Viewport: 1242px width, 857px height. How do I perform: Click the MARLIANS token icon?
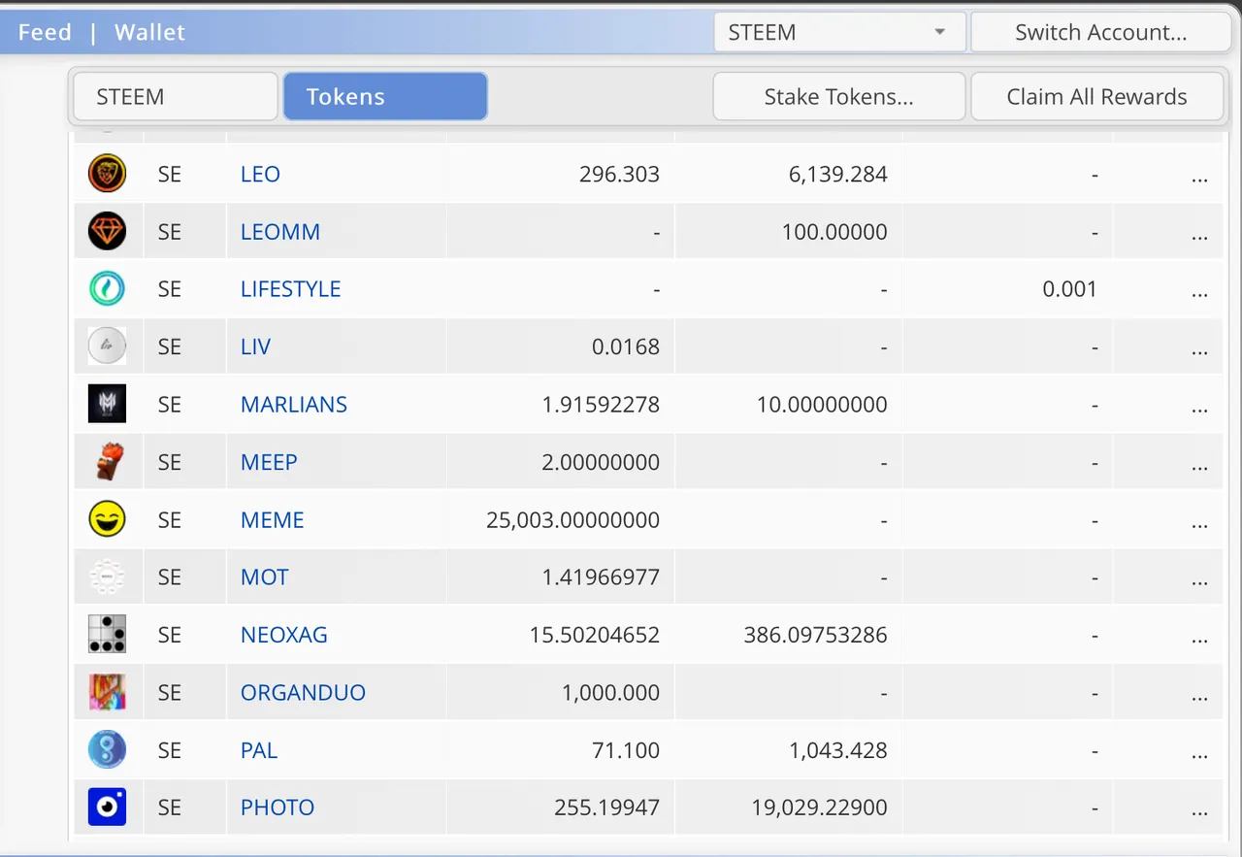107,404
